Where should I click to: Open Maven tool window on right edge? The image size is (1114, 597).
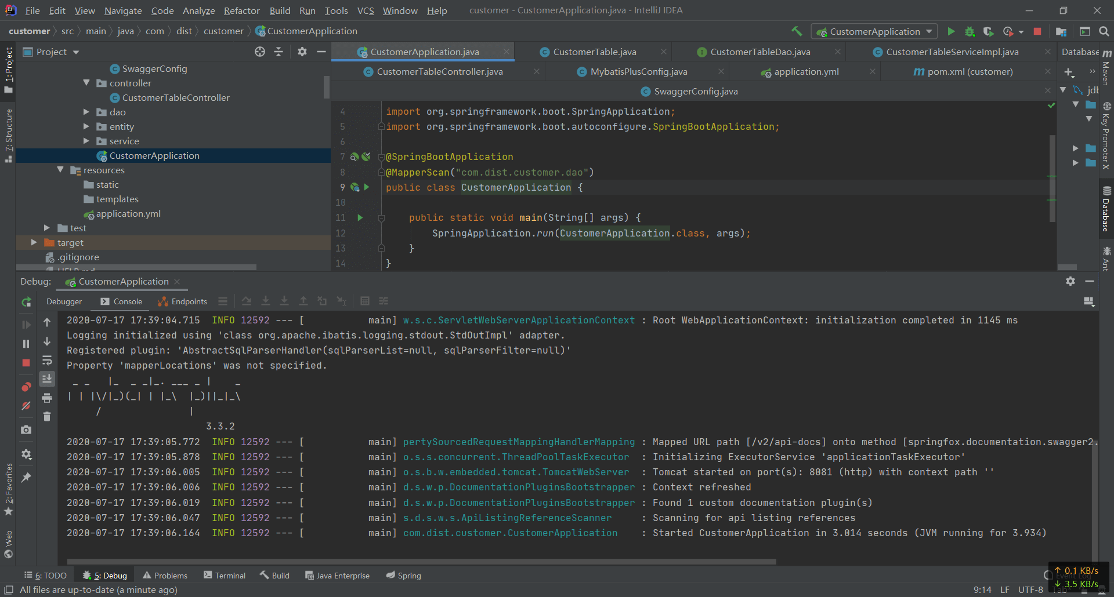click(1107, 68)
